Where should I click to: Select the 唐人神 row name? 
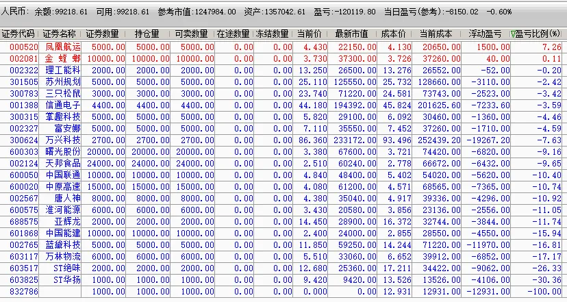[67, 198]
